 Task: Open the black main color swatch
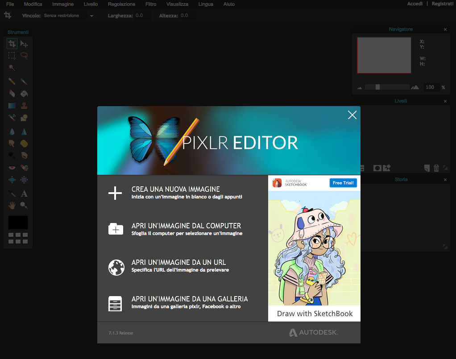[x=18, y=223]
